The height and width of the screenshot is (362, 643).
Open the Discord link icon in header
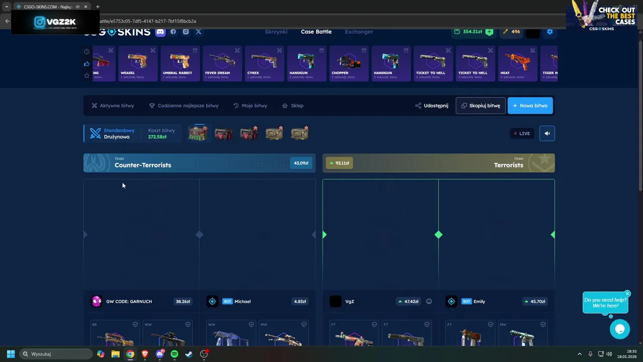[160, 32]
